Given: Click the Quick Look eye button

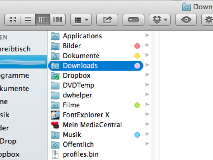Looking at the screenshot, I should pos(186,20).
